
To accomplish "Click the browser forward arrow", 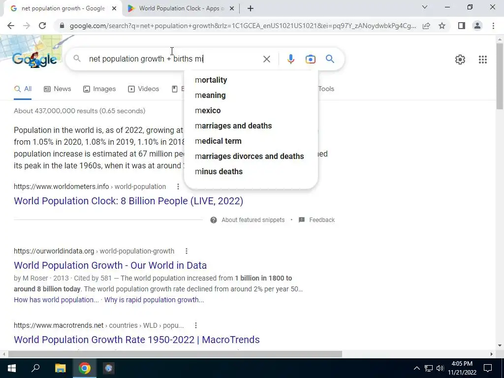I will pos(27,26).
